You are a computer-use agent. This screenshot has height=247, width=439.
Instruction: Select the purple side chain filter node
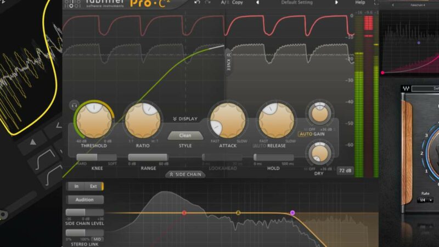coord(292,213)
